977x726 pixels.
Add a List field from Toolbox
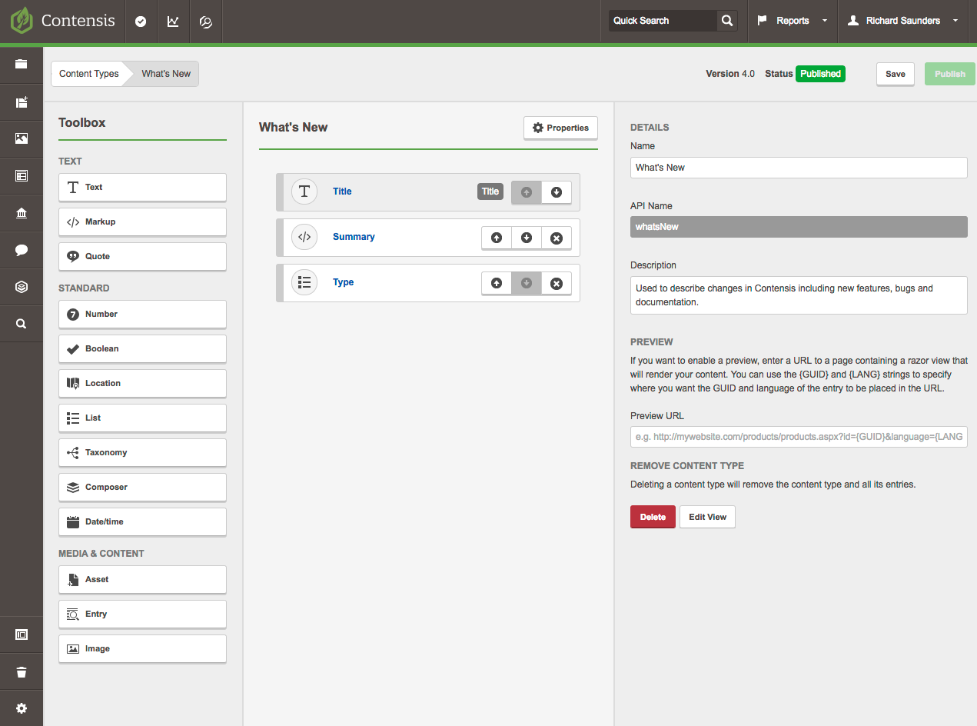coord(142,418)
